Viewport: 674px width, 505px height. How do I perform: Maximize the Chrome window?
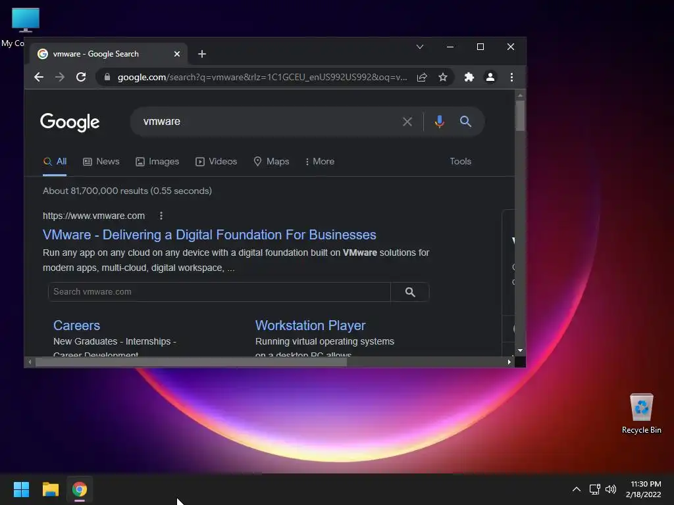pyautogui.click(x=480, y=47)
